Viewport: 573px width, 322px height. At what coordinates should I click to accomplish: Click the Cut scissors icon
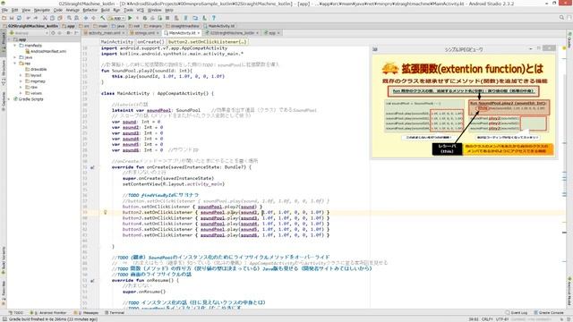click(x=45, y=18)
